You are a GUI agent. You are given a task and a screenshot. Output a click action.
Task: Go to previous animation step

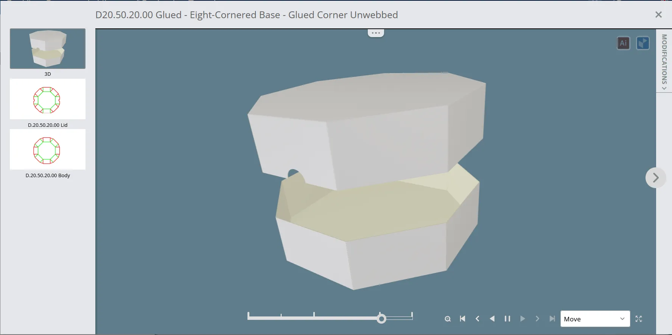(x=478, y=319)
